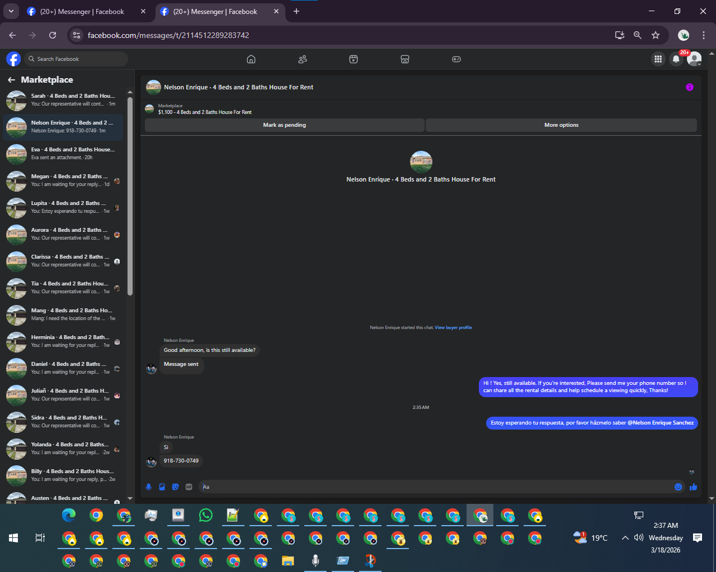Open Billy's conversation in the list
This screenshot has width=716, height=572.
click(x=63, y=476)
